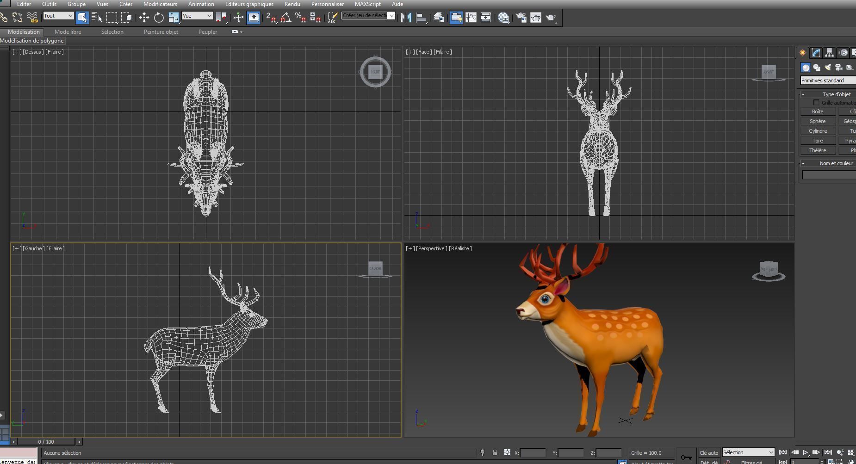Open the Modificateurs menu
The image size is (856, 464).
[x=160, y=4]
